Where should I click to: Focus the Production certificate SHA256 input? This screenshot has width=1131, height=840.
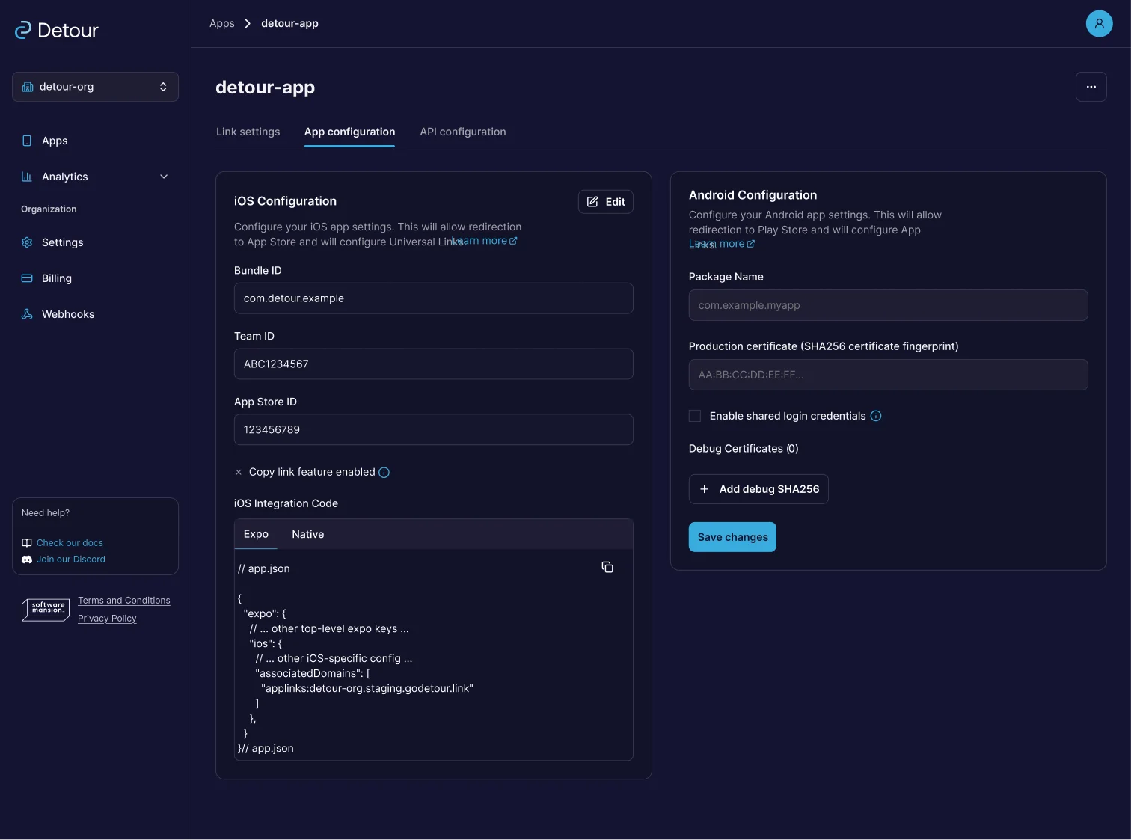(888, 375)
